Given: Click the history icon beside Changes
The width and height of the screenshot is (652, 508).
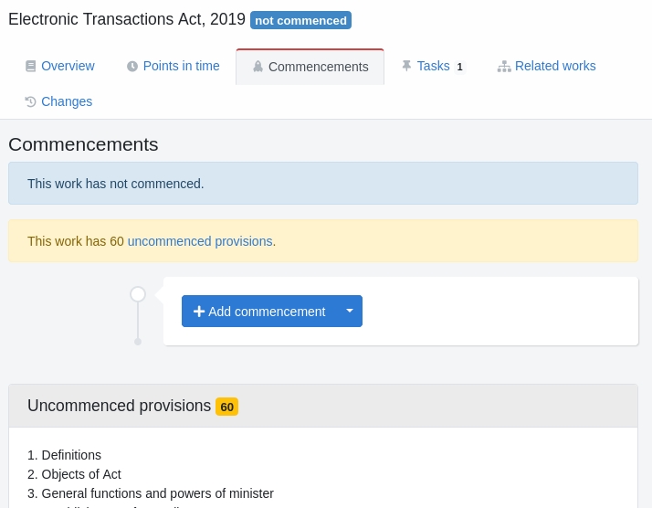Looking at the screenshot, I should tap(31, 101).
